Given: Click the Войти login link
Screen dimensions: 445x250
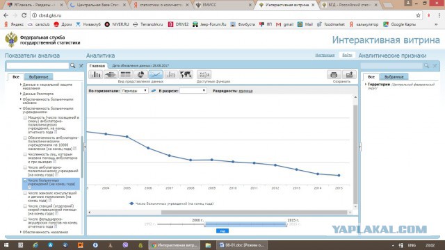Looking at the screenshot, I should [347, 56].
